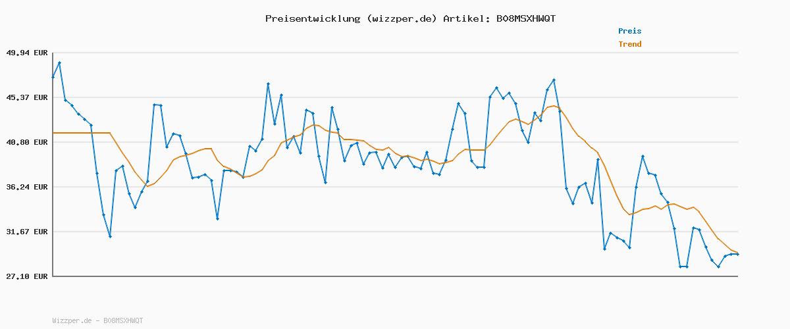790x329 pixels.
Task: Click the 'Wizzper.de – B08MSXHWQT' footer text
Action: [97, 320]
